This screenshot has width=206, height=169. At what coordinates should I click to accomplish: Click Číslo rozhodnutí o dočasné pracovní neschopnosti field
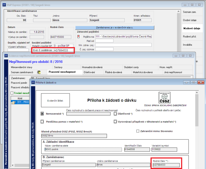[x=88, y=114]
